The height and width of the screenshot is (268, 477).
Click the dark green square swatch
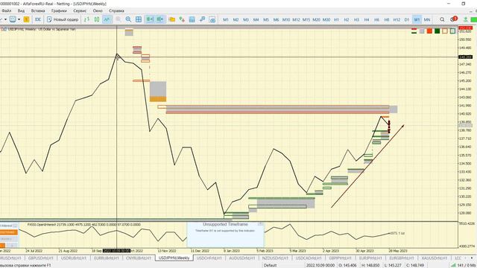click(437, 31)
